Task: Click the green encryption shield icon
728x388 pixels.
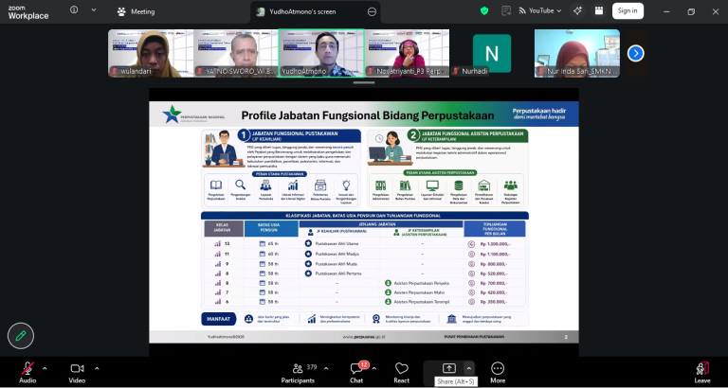Action: (x=484, y=10)
